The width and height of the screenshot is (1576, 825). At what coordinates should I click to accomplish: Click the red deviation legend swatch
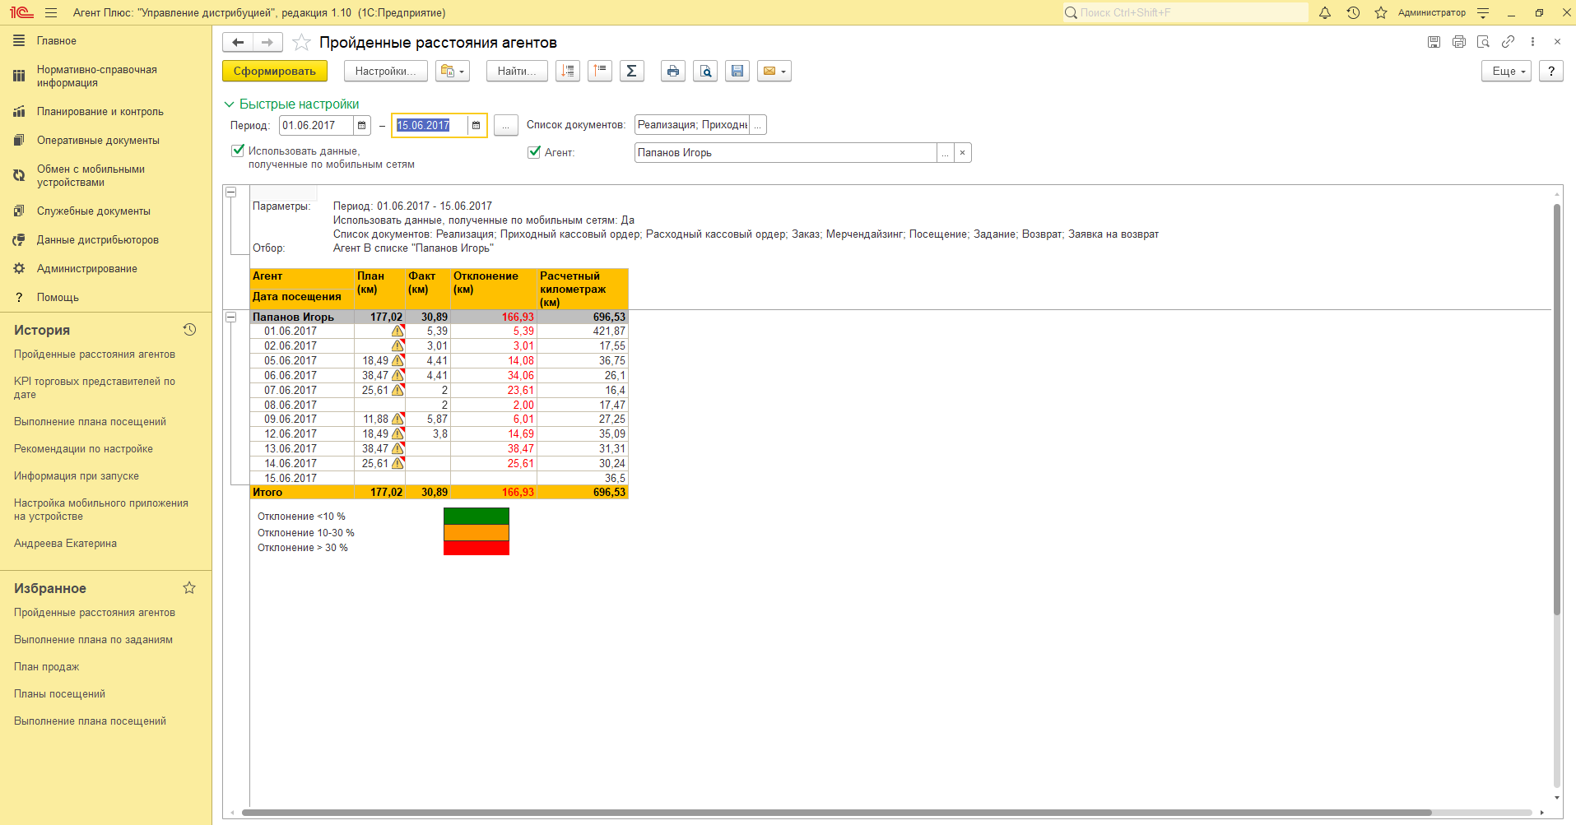click(x=477, y=548)
